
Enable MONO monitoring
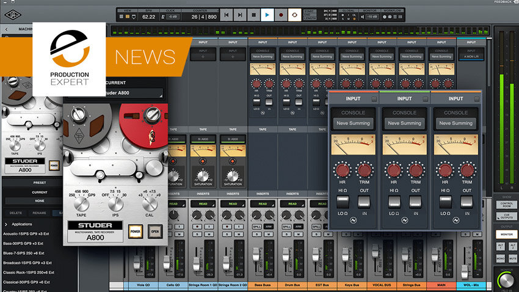pyautogui.click(x=501, y=258)
